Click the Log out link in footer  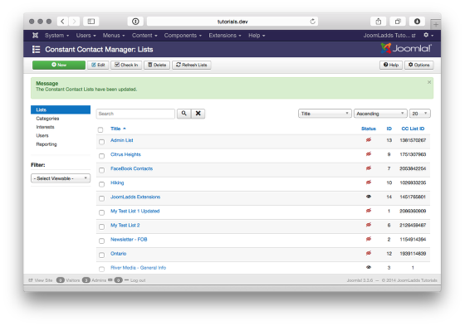(x=138, y=280)
